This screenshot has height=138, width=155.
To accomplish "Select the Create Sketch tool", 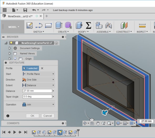I will (30, 25).
